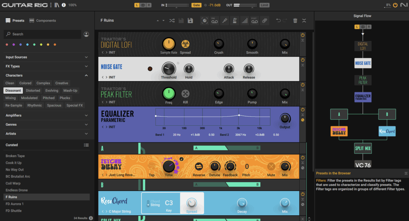Click the trash icon to clear the rack

(x=295, y=20)
